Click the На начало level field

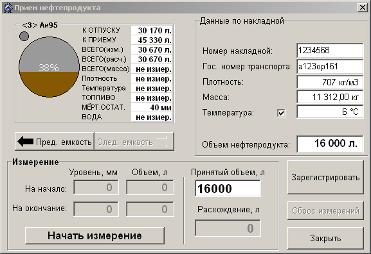[x=96, y=187]
